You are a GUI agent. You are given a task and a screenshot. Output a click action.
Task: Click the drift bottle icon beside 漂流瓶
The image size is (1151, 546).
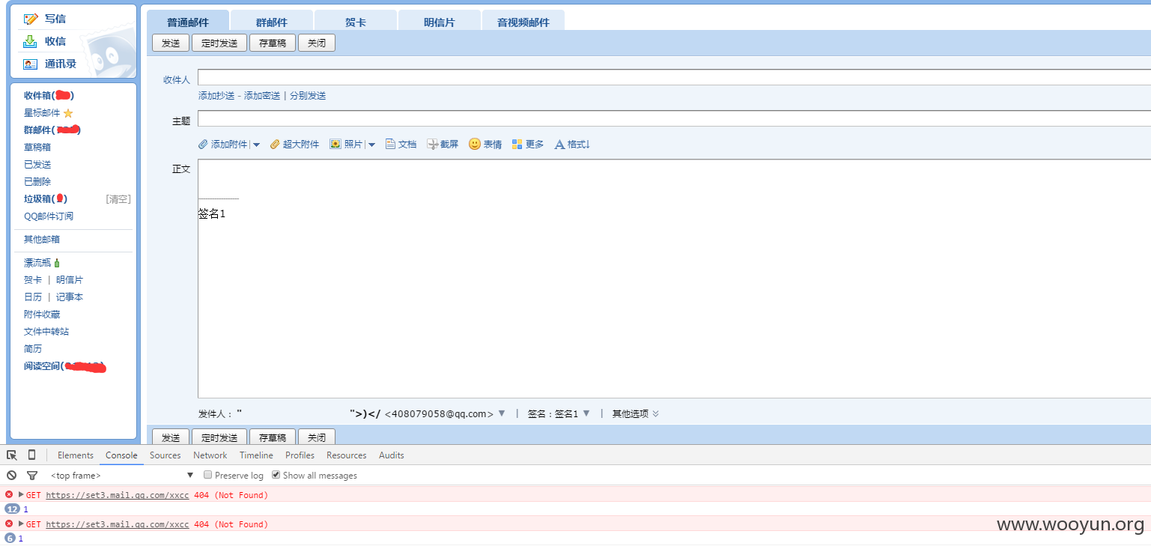(x=57, y=263)
